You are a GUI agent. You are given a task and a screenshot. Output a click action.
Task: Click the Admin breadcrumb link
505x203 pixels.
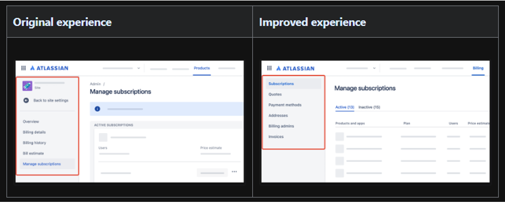tap(95, 84)
